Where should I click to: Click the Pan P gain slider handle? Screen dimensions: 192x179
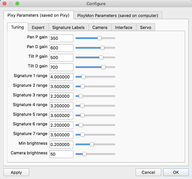tap(100, 38)
